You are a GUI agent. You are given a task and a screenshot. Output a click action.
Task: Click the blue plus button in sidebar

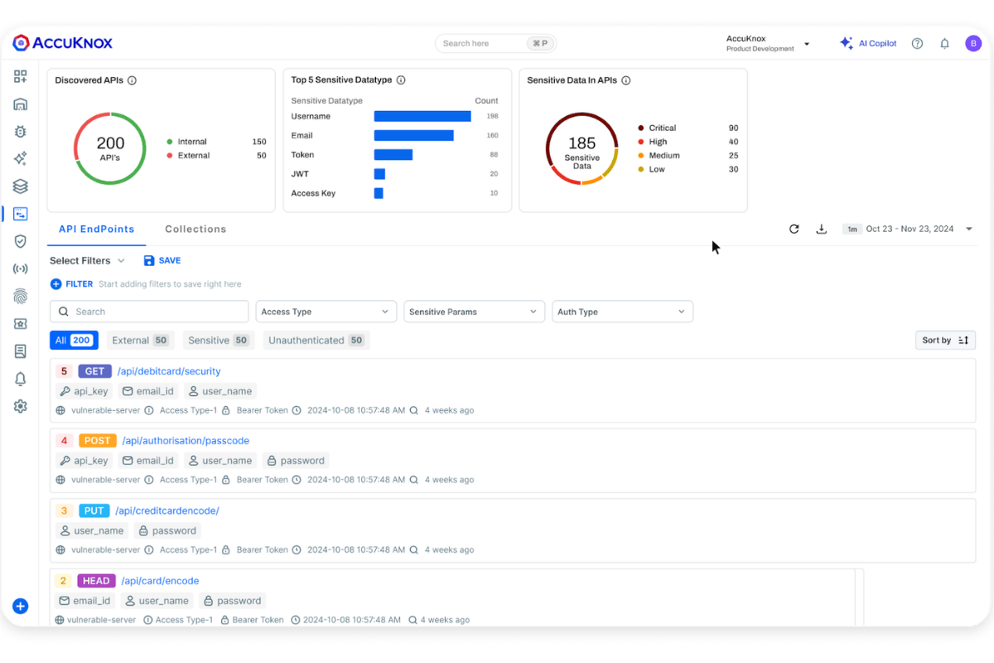click(21, 606)
